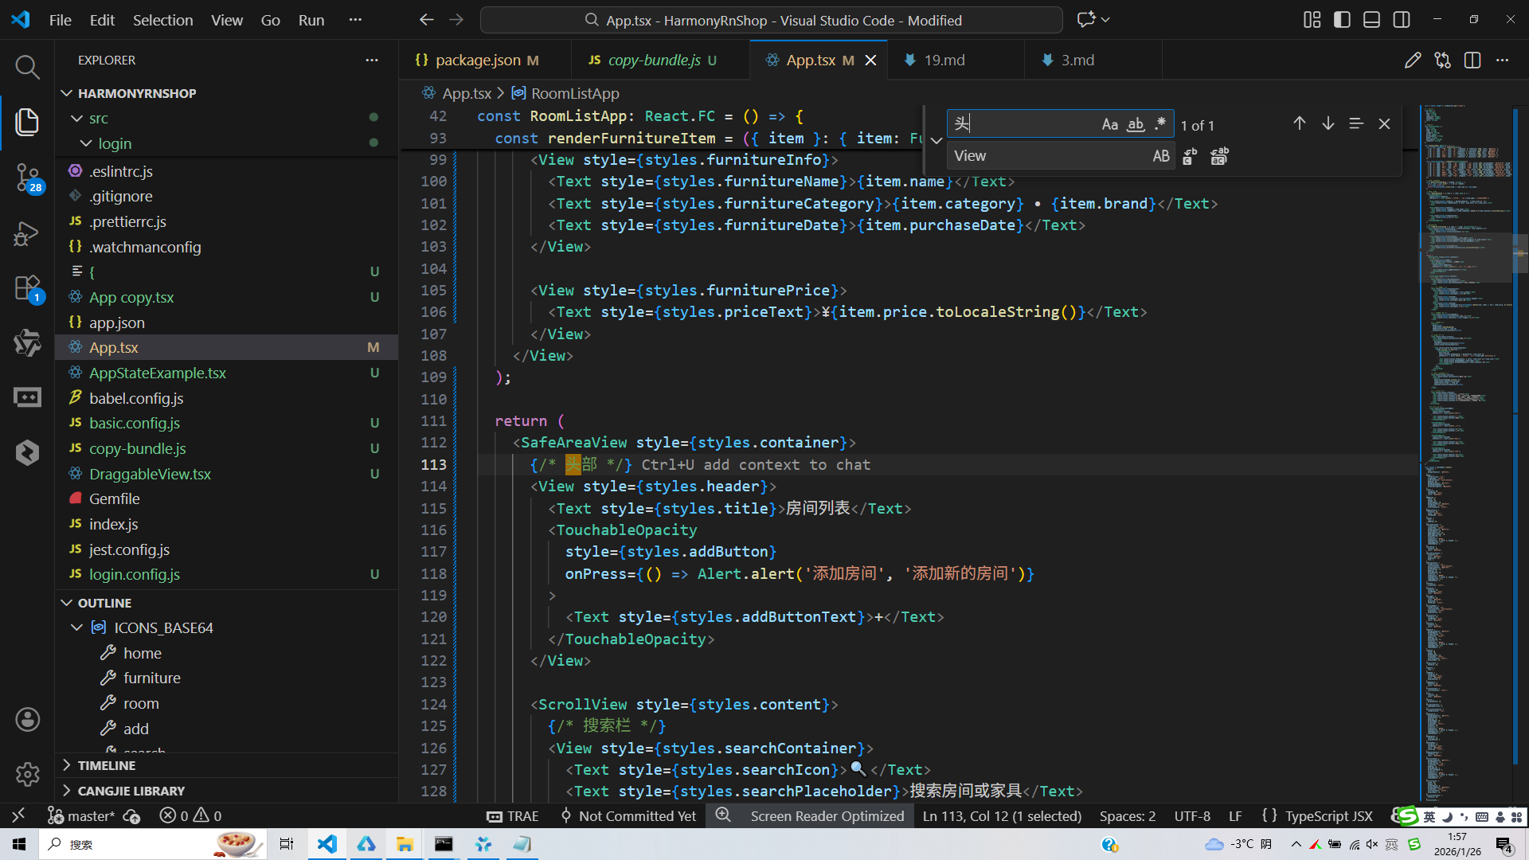Open the Search view in activity bar
Image resolution: width=1529 pixels, height=860 pixels.
tap(27, 67)
